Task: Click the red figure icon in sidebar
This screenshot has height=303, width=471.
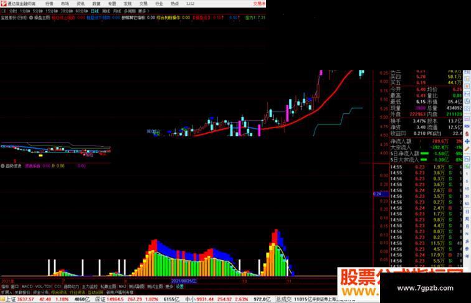Action: [x=467, y=134]
